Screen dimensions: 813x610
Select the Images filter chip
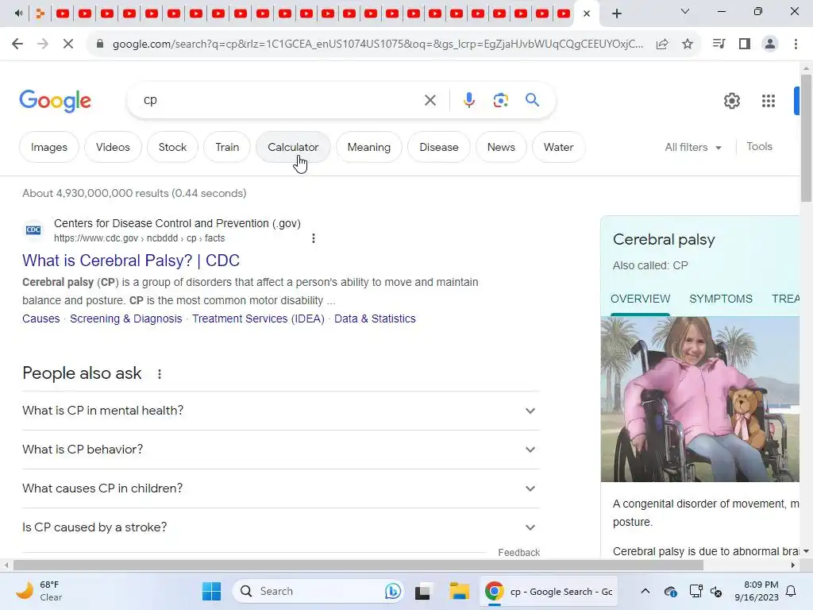(49, 147)
